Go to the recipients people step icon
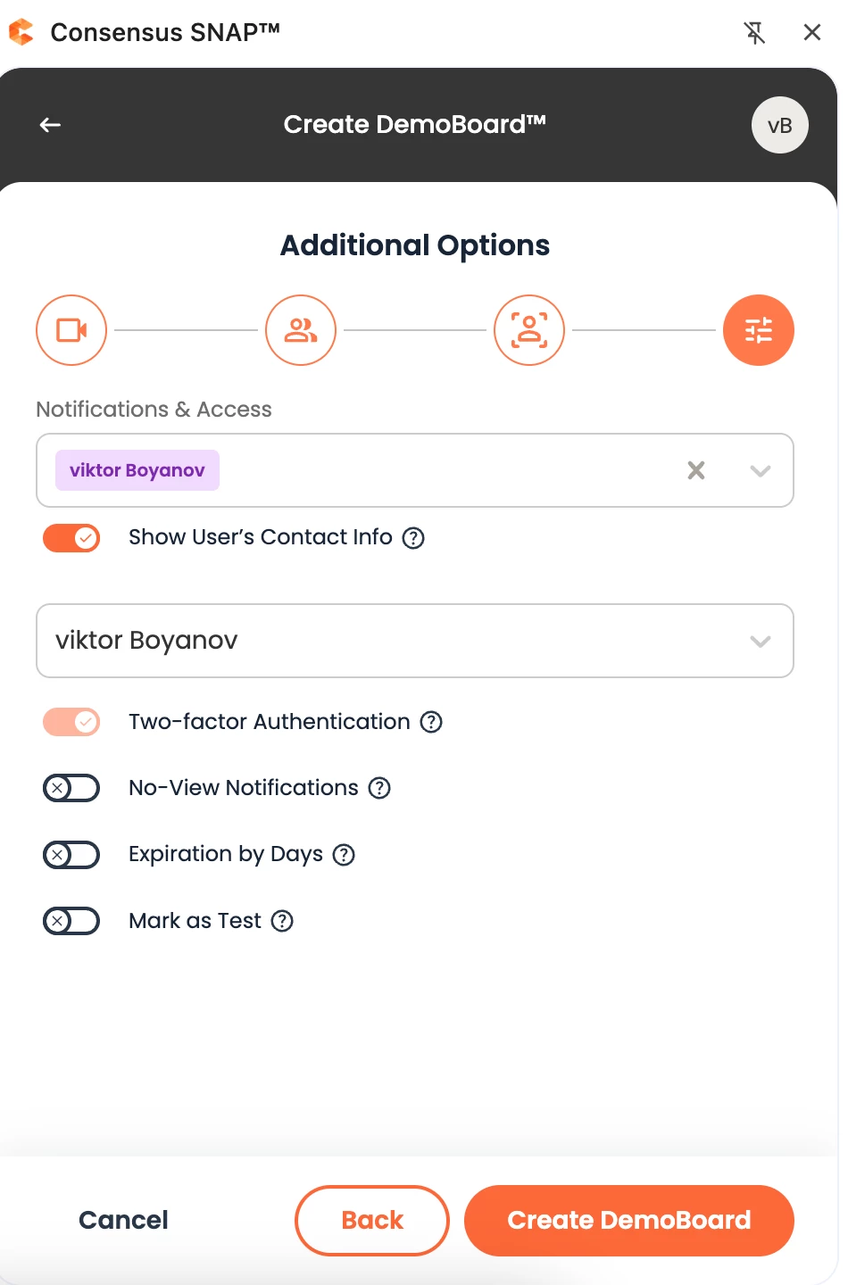Viewport: 848px width, 1285px height. tap(301, 330)
